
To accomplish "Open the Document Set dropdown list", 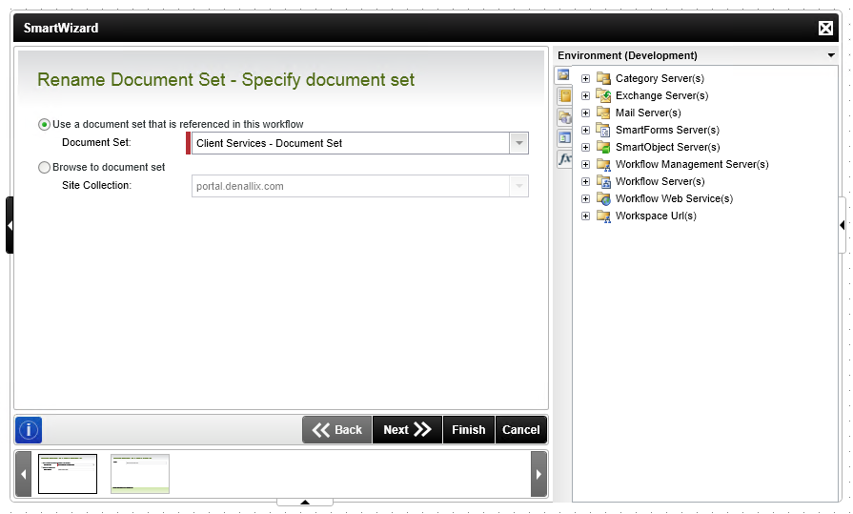I will [518, 143].
